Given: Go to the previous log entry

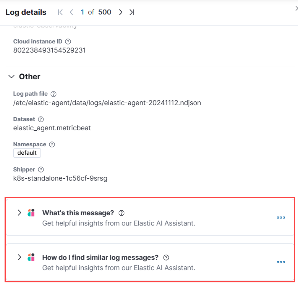Looking at the screenshot, I should click(71, 12).
